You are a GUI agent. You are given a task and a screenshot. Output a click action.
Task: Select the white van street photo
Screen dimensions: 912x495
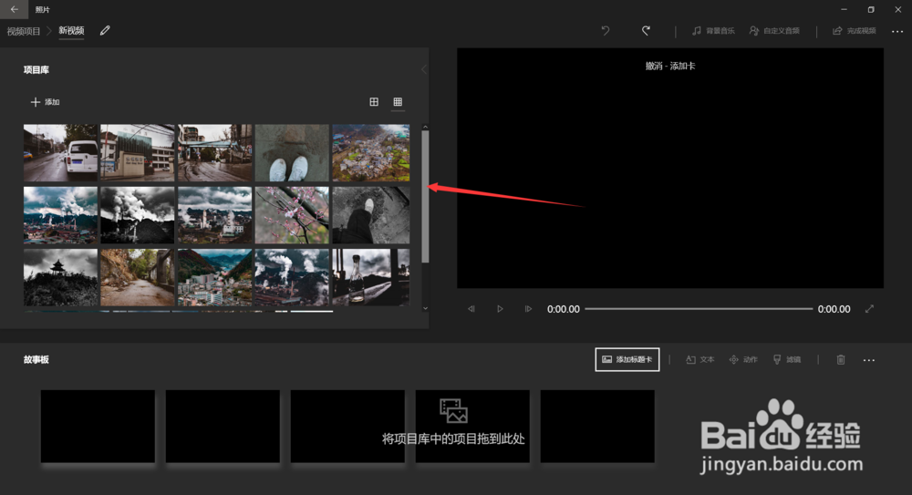pos(60,152)
